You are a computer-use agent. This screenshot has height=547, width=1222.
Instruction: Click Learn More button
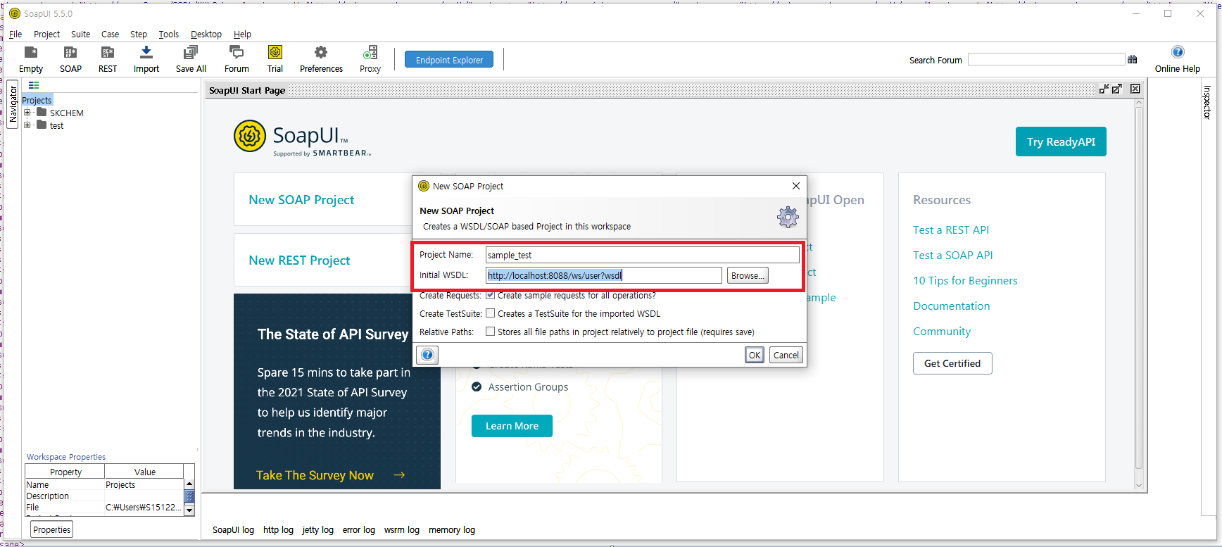(512, 426)
